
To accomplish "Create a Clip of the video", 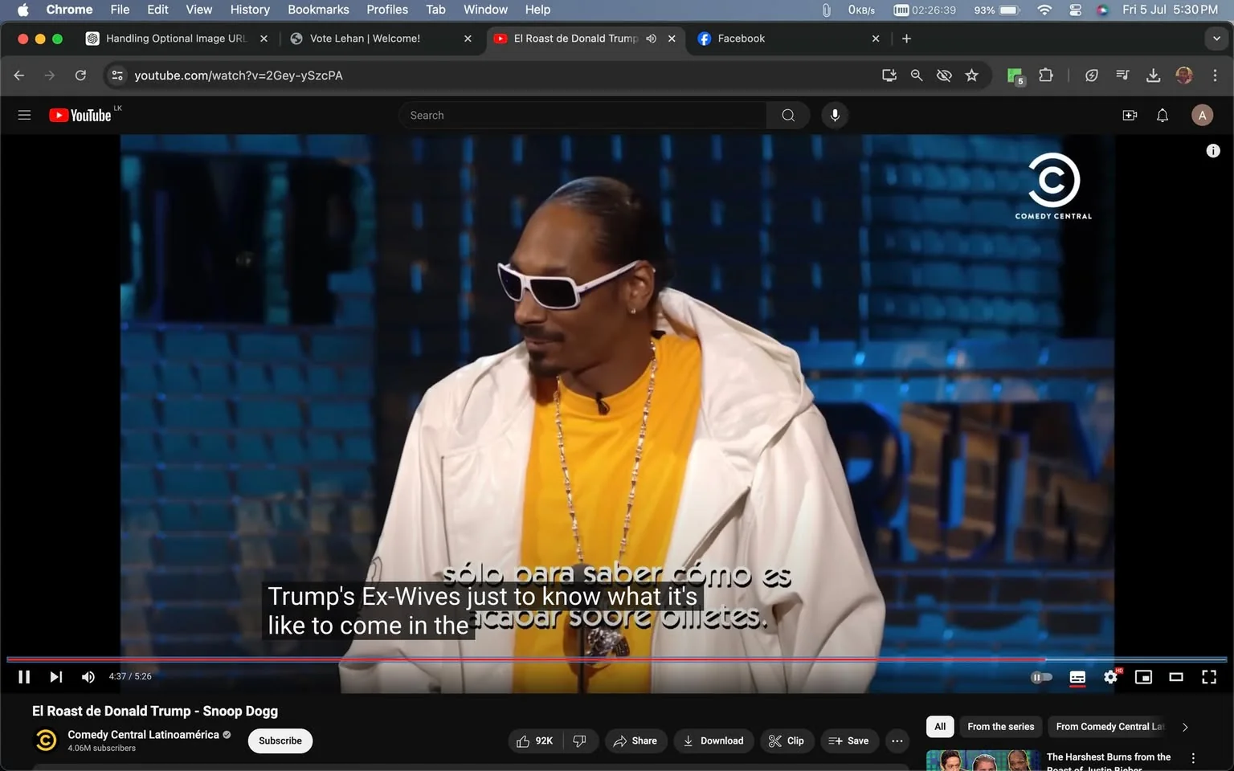I will [787, 740].
